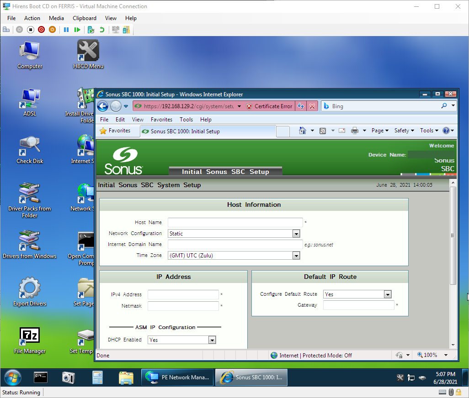
Task: Open the VM Media menu
Action: tap(56, 18)
